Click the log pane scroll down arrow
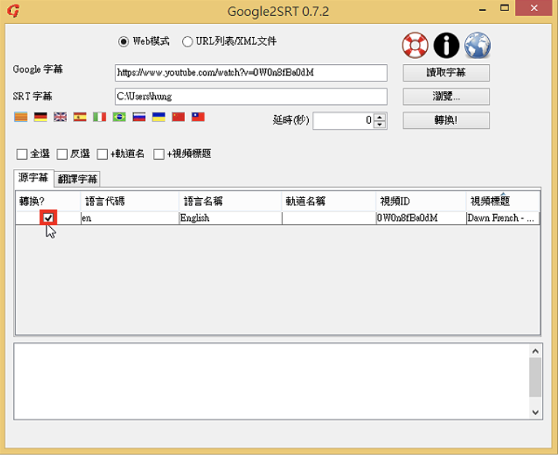This screenshot has width=558, height=456. click(535, 412)
